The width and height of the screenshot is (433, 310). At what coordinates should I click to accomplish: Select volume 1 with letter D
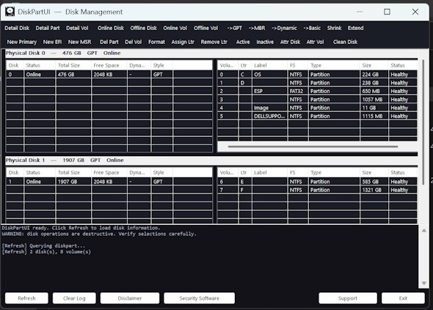[x=317, y=83]
